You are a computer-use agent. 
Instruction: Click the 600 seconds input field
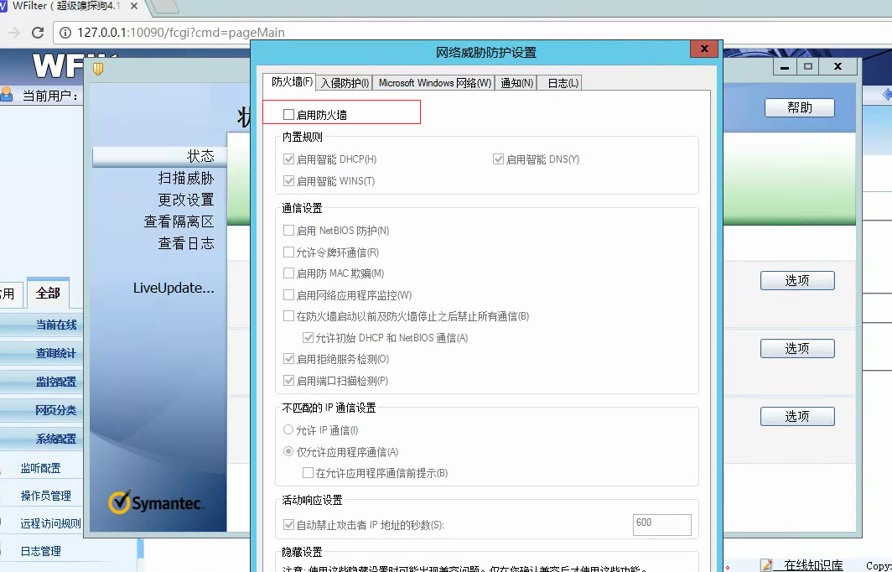(661, 524)
